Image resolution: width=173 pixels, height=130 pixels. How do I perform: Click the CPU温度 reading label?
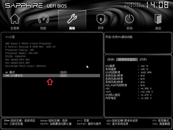coord(110,66)
